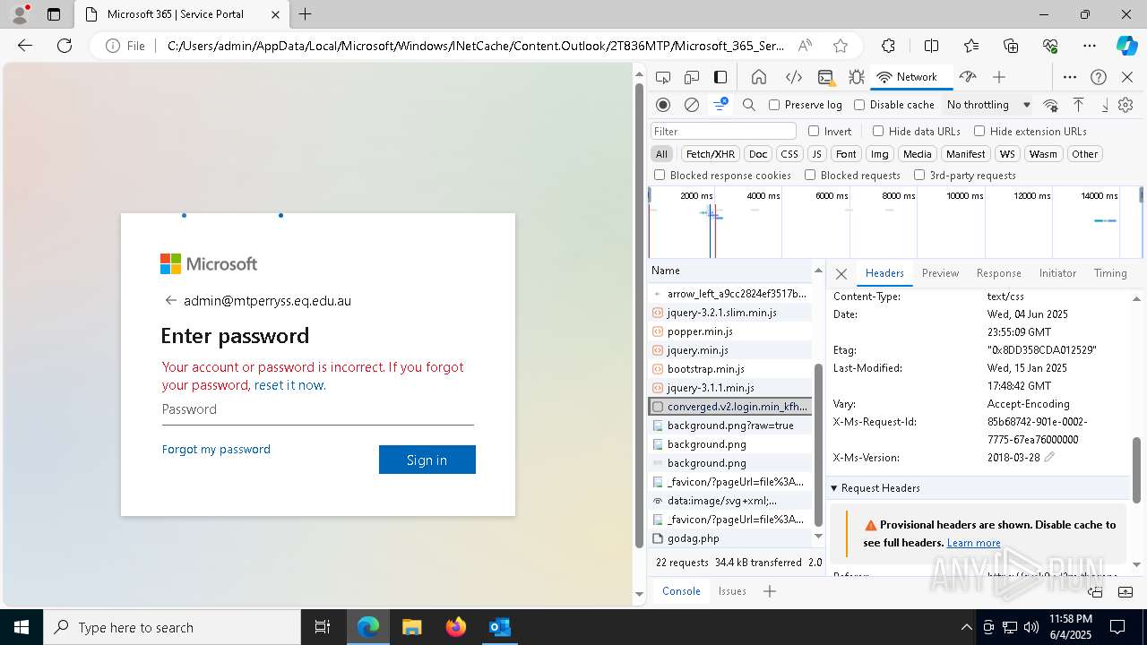The width and height of the screenshot is (1147, 645).
Task: Enable Disable cache checkbox
Action: click(859, 105)
